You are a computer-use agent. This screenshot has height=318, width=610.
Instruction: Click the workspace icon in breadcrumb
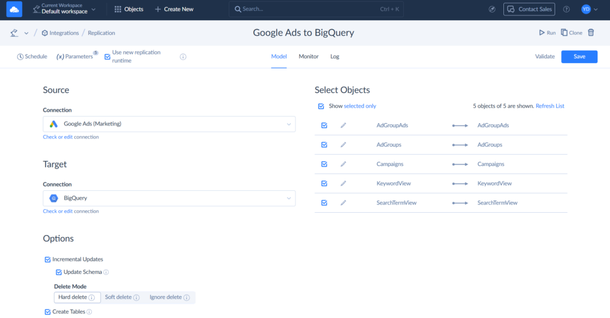click(x=14, y=33)
